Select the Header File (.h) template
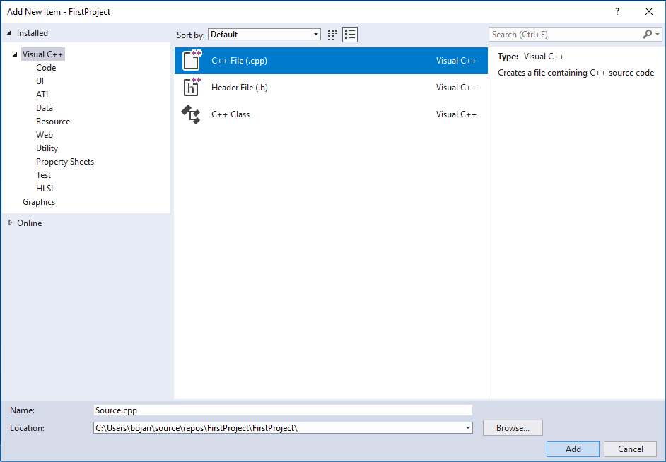Screen dimensions: 666x462 331,88
